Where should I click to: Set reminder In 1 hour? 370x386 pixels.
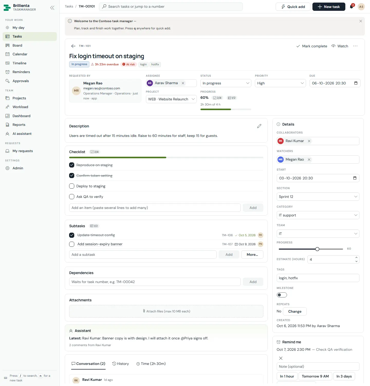click(287, 376)
